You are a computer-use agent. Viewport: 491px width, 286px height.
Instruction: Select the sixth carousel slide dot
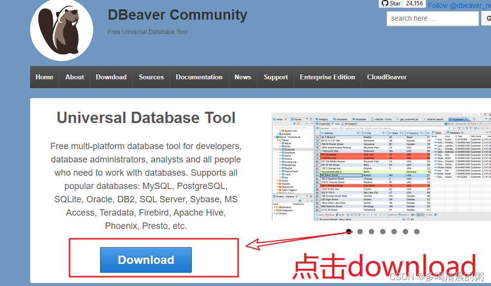406,232
